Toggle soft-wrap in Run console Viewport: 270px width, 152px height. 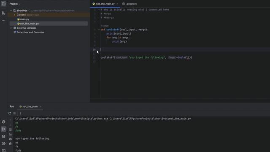point(10,130)
